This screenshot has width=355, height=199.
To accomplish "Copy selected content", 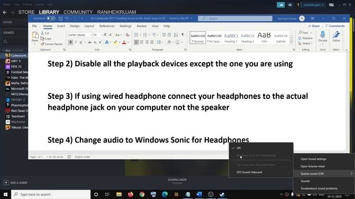I will click(46, 39).
